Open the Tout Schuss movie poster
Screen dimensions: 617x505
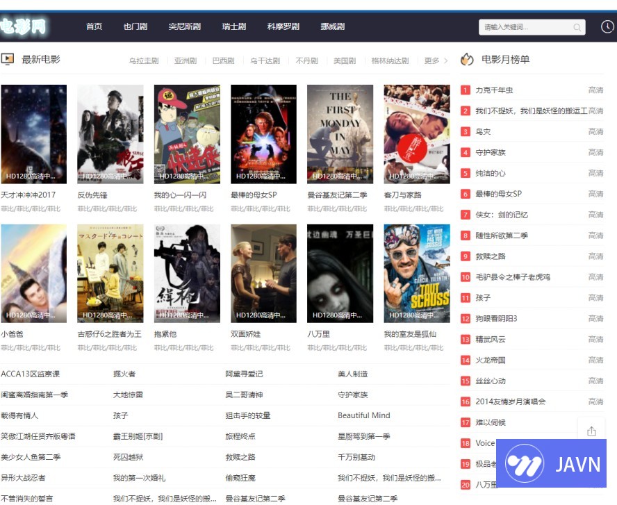click(x=417, y=273)
